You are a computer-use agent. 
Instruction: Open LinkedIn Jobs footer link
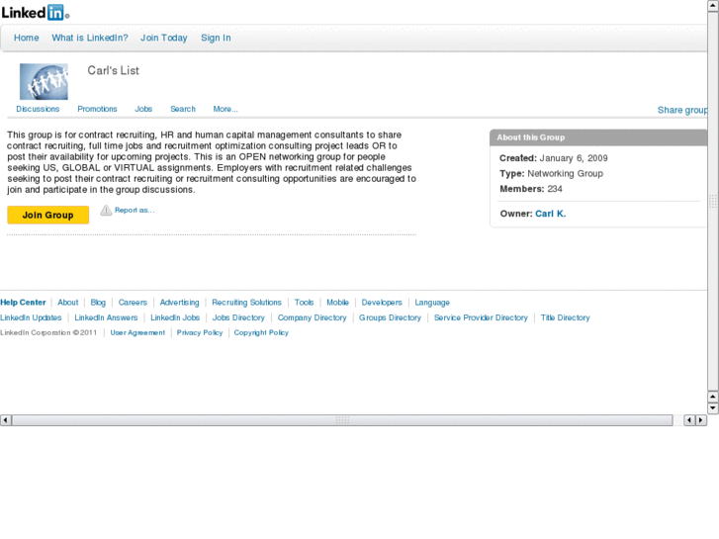[175, 317]
